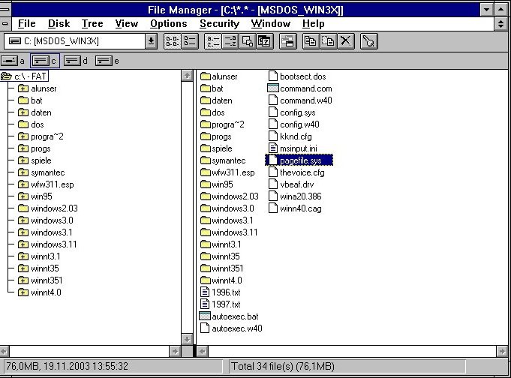This screenshot has width=511, height=378.
Task: Toggle the Name-only view button
Action: (x=171, y=41)
